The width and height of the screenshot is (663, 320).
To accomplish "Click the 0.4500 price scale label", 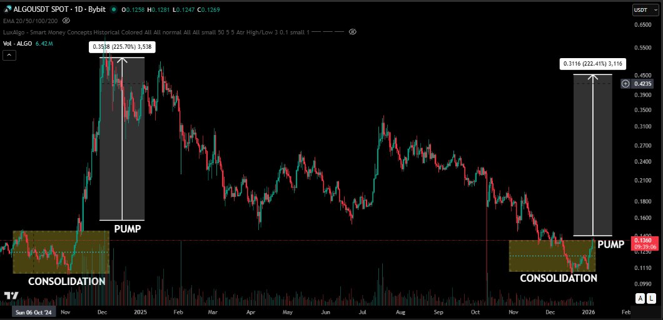I will pos(643,75).
